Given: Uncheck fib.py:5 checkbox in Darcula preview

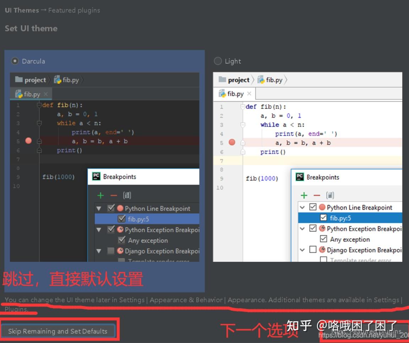Looking at the screenshot, I should [121, 218].
